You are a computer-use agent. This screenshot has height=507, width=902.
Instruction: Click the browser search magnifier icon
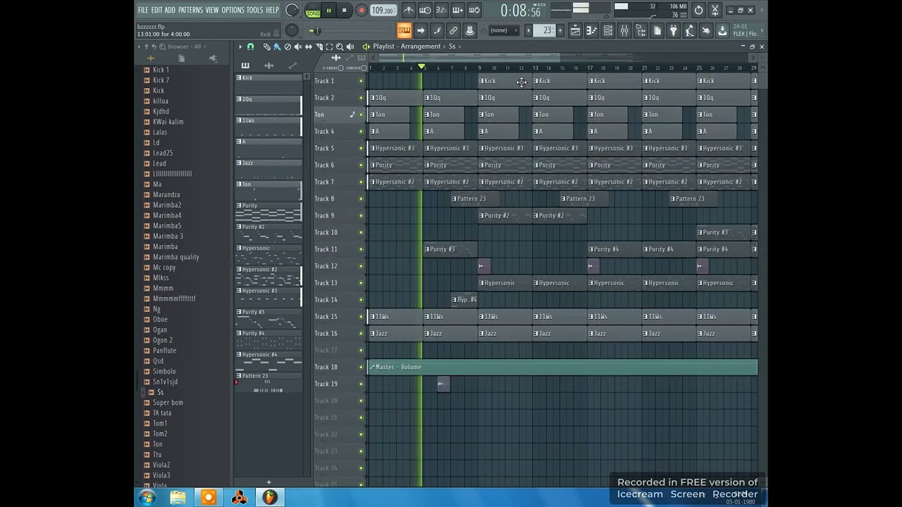[162, 46]
